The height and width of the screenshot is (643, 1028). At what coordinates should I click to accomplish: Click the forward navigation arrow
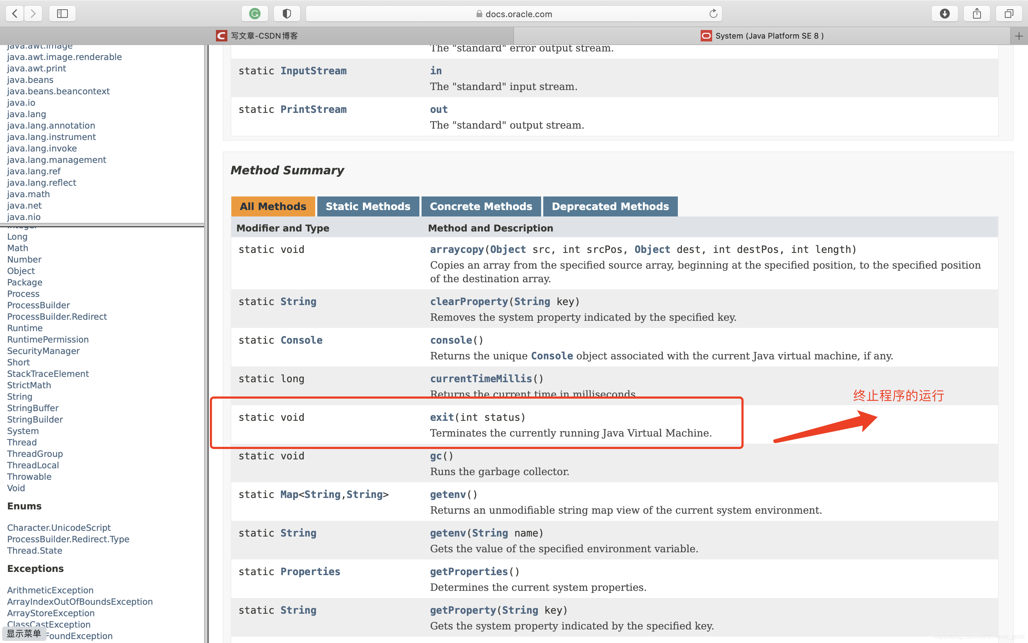click(33, 14)
